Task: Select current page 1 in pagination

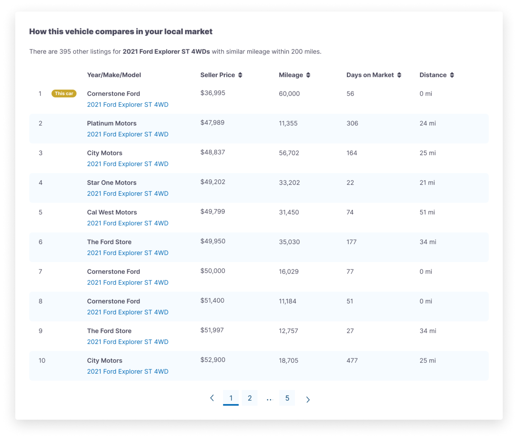Action: pos(231,398)
